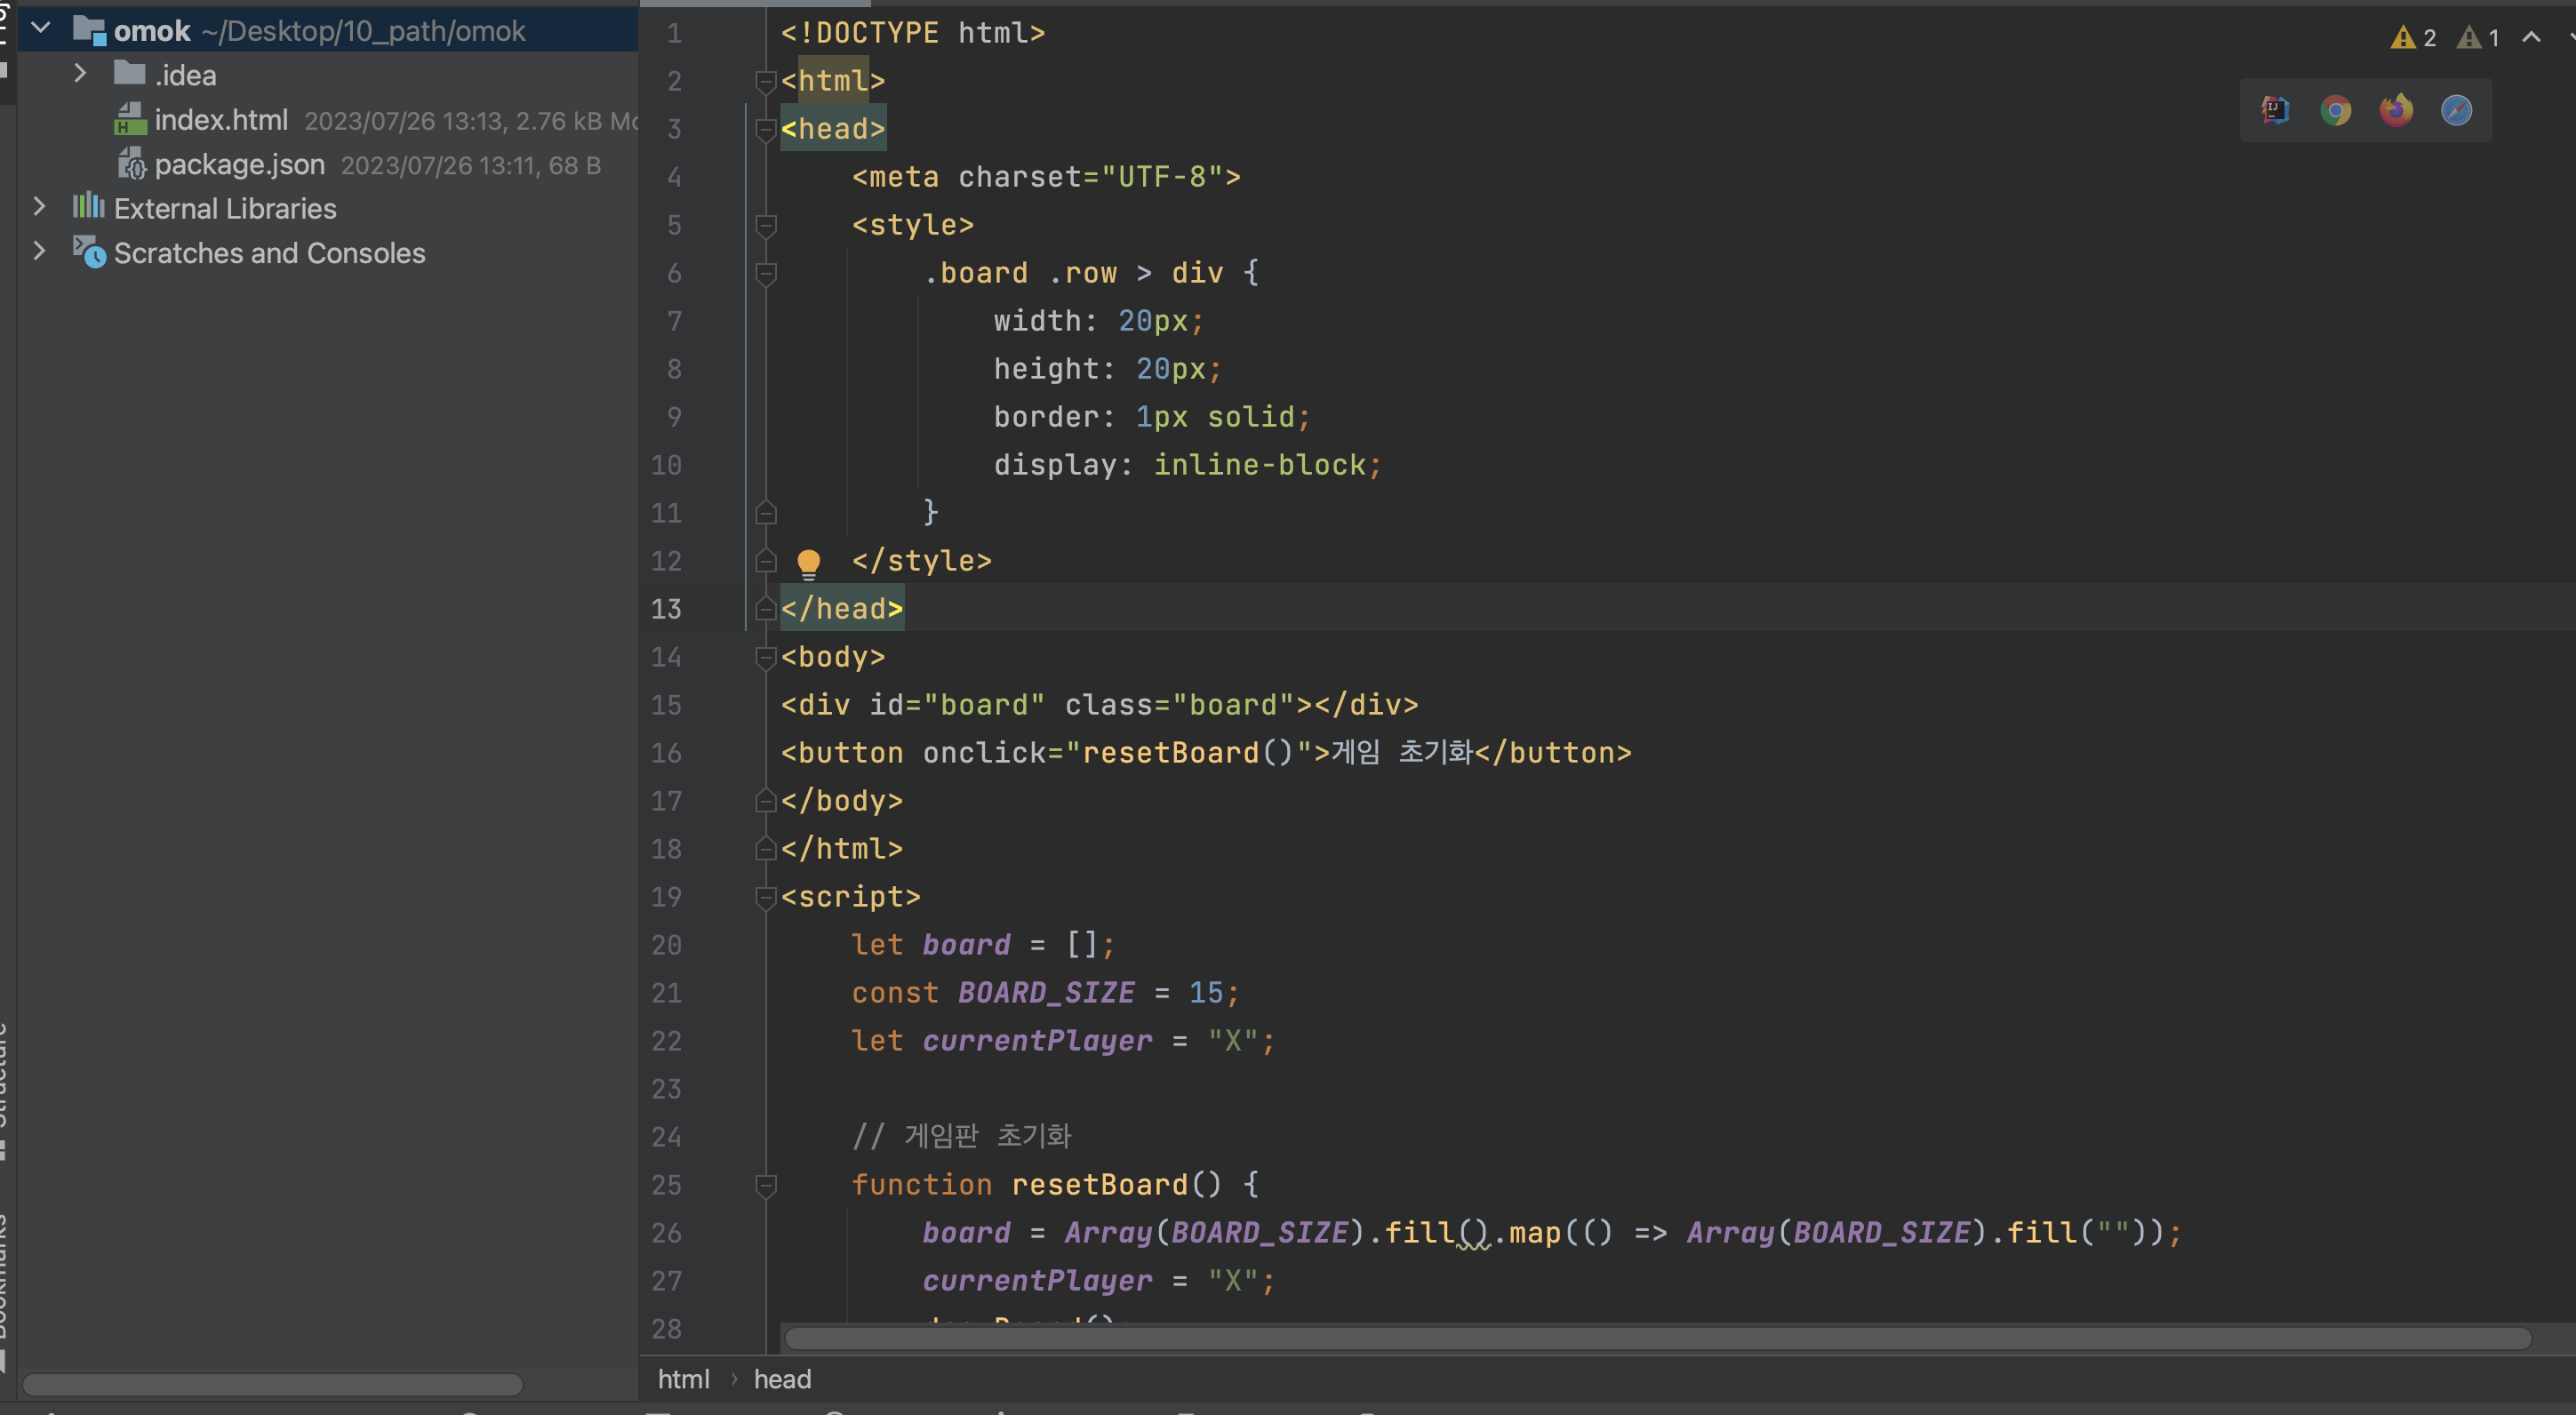Jump to previous highlighted error arrow
Screen dimensions: 2576x1415
[2531, 38]
